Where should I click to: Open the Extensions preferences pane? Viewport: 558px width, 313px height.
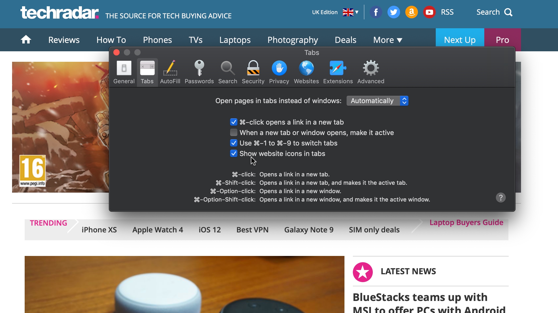338,72
